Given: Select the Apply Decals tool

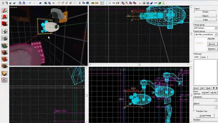Looking at the screenshot, I should pos(4,59).
